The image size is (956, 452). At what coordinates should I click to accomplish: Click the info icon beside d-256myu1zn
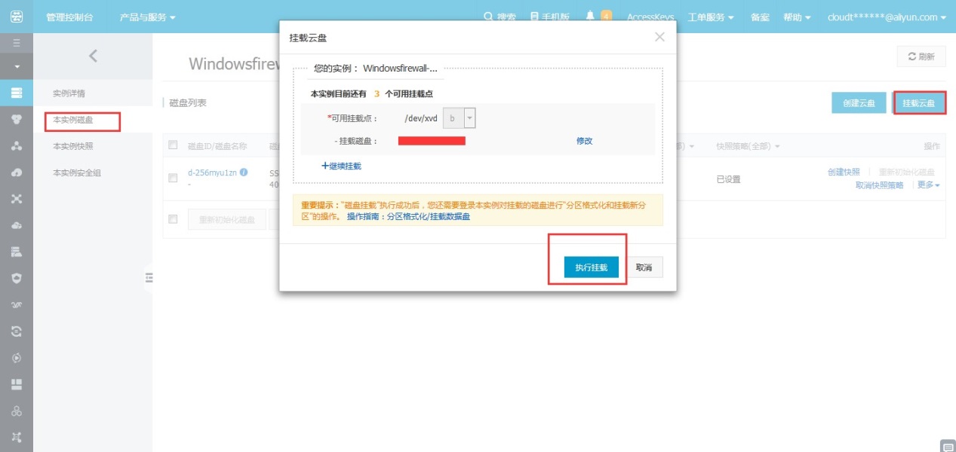tap(244, 173)
